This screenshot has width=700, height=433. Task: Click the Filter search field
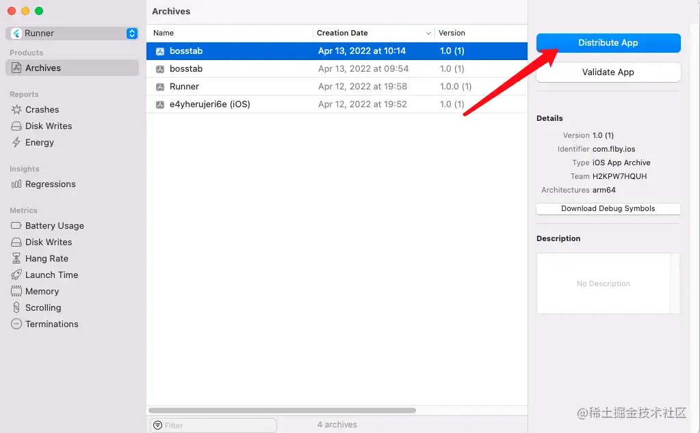[x=213, y=425]
